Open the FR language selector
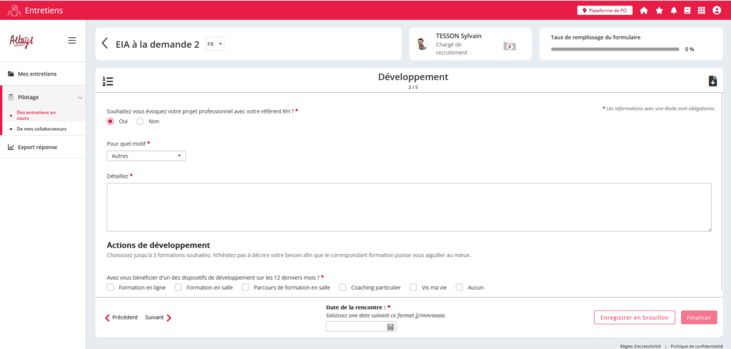Image resolution: width=731 pixels, height=349 pixels. tap(214, 44)
